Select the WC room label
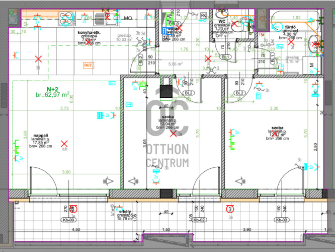The image size is (335, 252). pyautogui.click(x=222, y=21)
